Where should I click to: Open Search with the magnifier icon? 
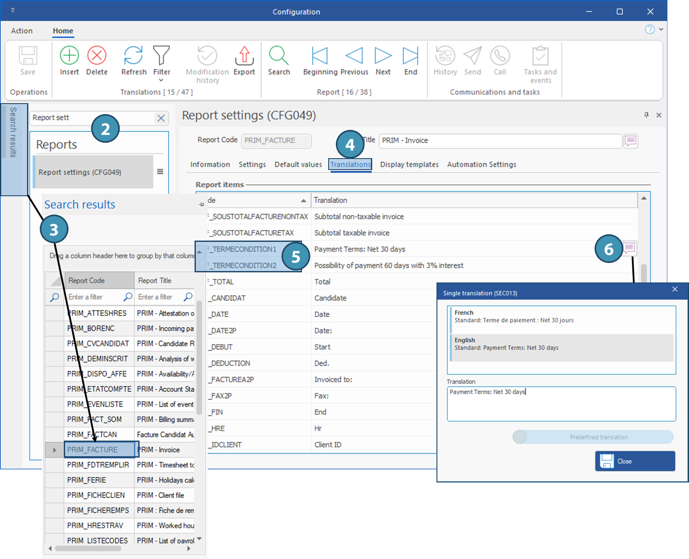click(279, 56)
